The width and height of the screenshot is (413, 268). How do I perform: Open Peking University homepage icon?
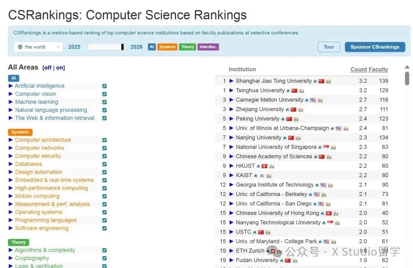coord(283,119)
